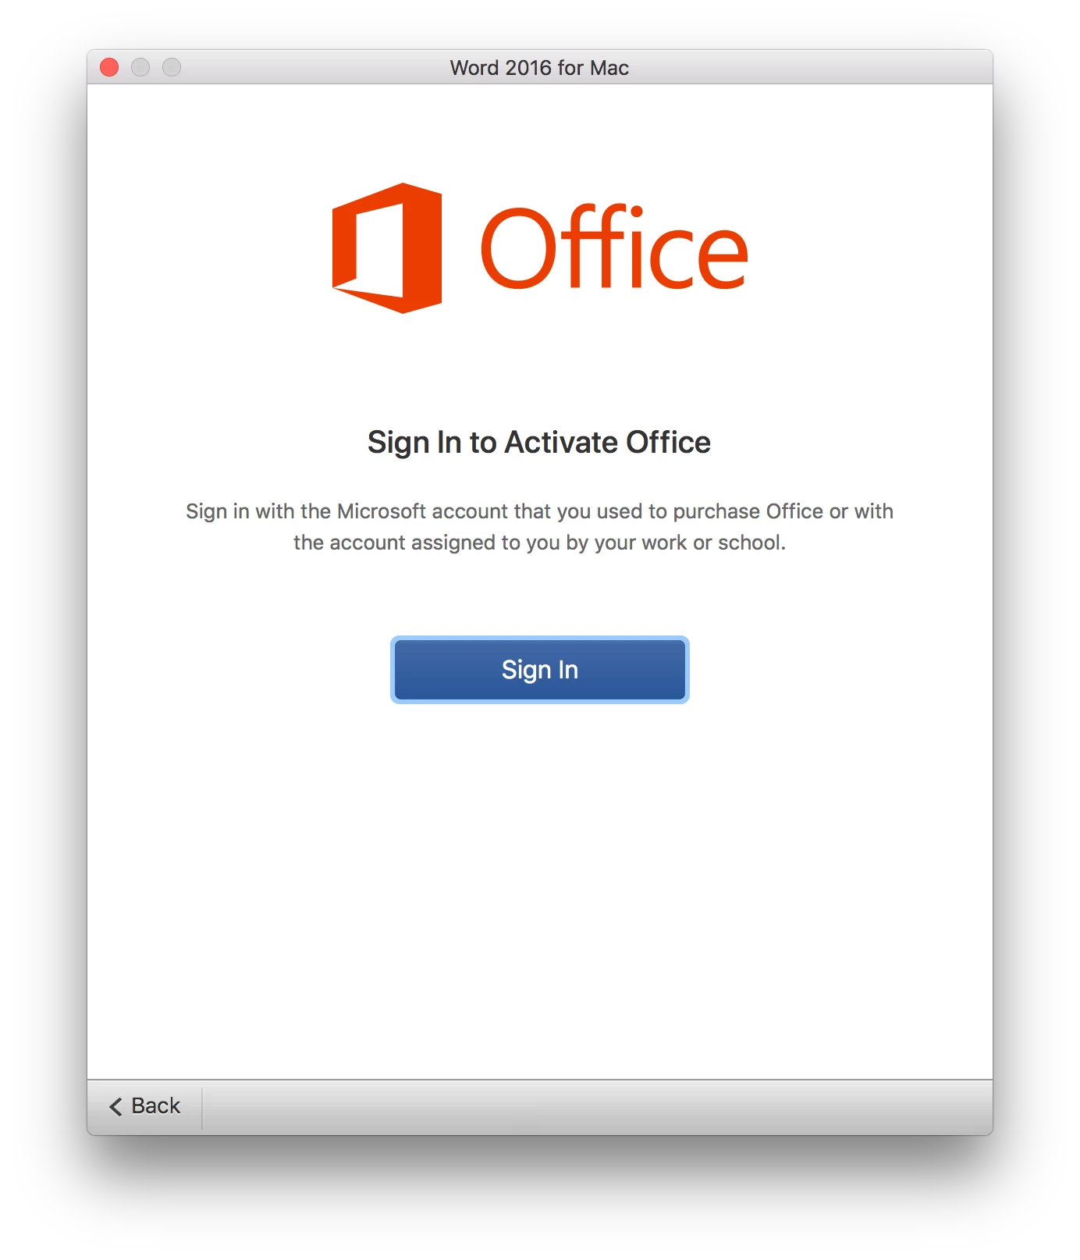The width and height of the screenshot is (1080, 1260).
Task: Click the vertical divider right of Back
Action: 202,1108
